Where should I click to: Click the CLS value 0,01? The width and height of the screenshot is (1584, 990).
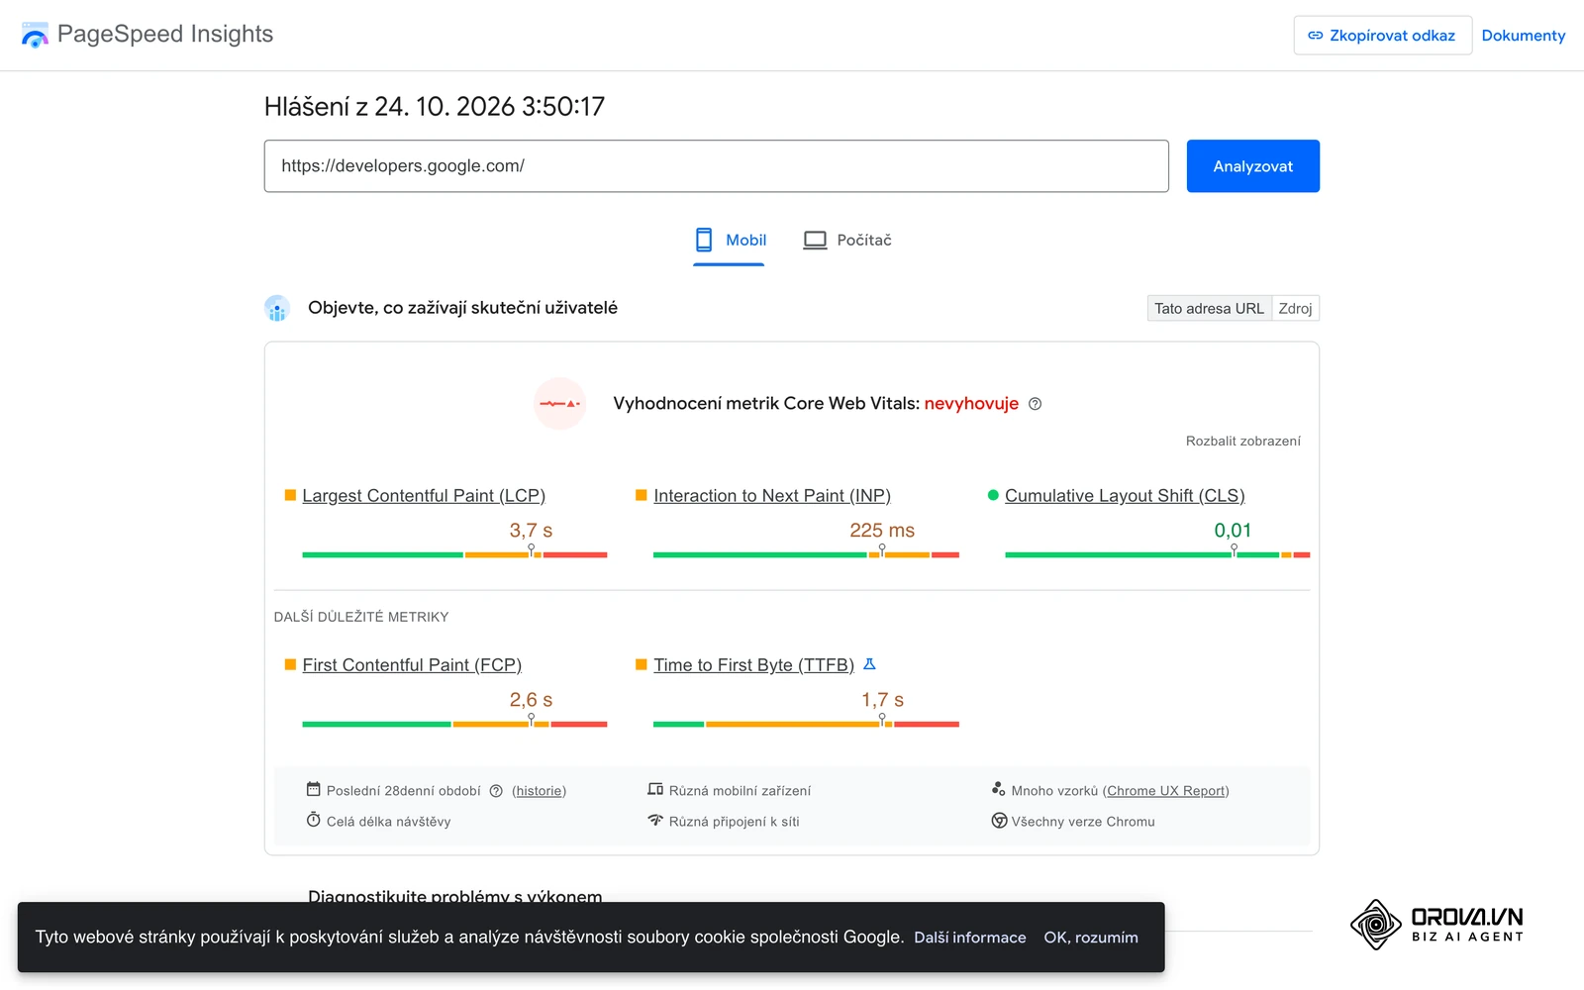(1234, 531)
